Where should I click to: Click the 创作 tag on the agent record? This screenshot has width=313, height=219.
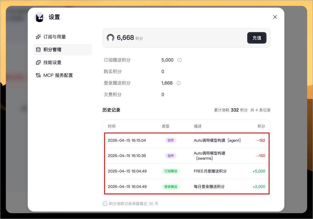click(x=171, y=140)
